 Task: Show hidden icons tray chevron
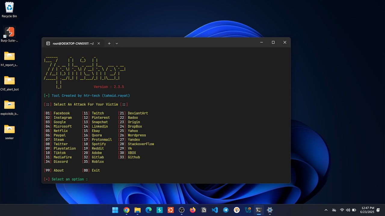point(326,210)
